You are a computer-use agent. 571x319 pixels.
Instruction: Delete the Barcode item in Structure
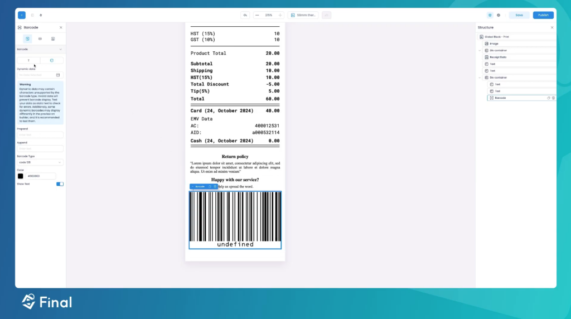(553, 98)
